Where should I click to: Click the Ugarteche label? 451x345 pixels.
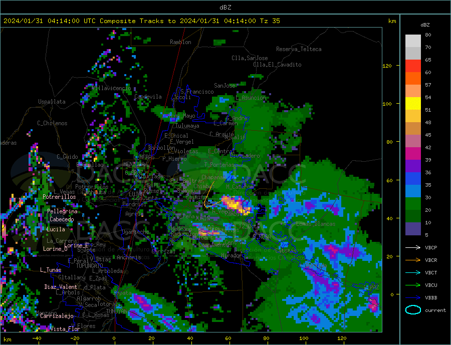(x=135, y=232)
